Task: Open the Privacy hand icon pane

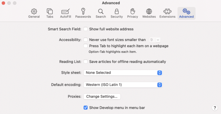Action: tap(133, 11)
